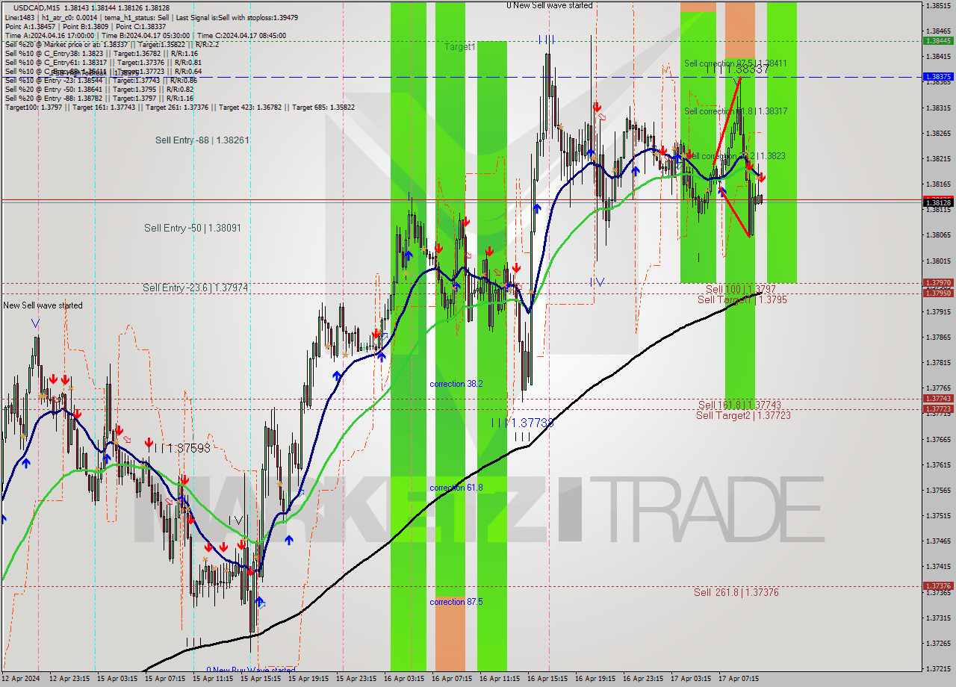The image size is (956, 687).
Task: Select the 'Sell Entry -23.6 | 1.37974' label
Action: pyautogui.click(x=195, y=287)
